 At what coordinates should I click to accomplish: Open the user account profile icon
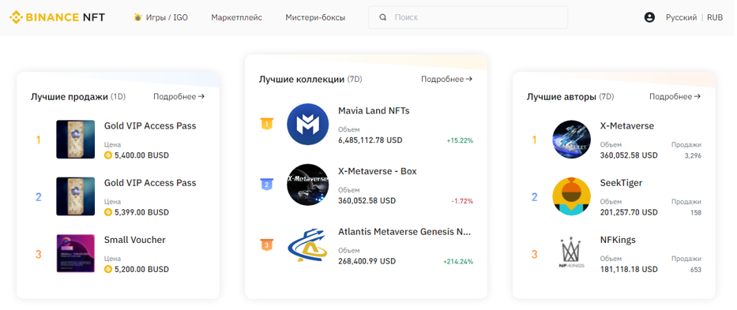(x=649, y=17)
